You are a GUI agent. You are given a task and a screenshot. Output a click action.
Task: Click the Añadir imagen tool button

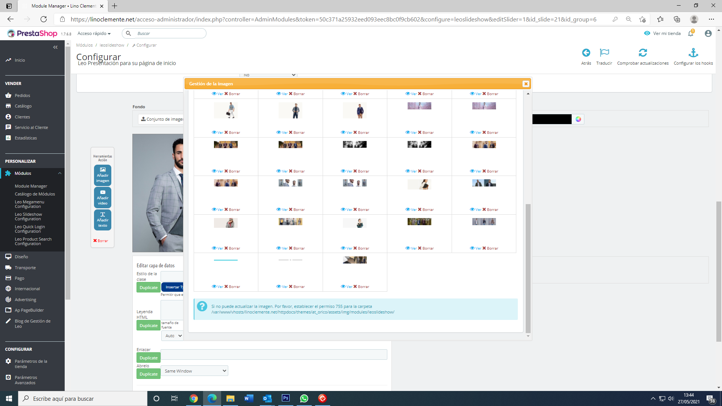(103, 175)
